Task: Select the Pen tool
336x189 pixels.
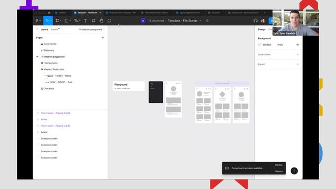Action: click(x=76, y=20)
